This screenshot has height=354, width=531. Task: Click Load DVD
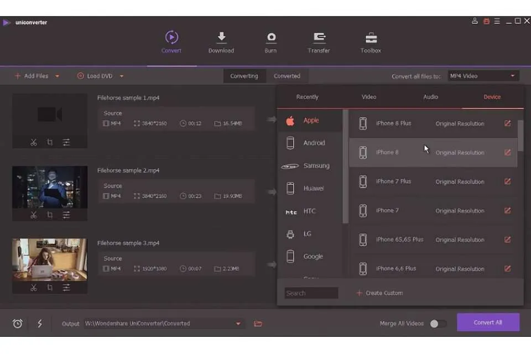(95, 76)
